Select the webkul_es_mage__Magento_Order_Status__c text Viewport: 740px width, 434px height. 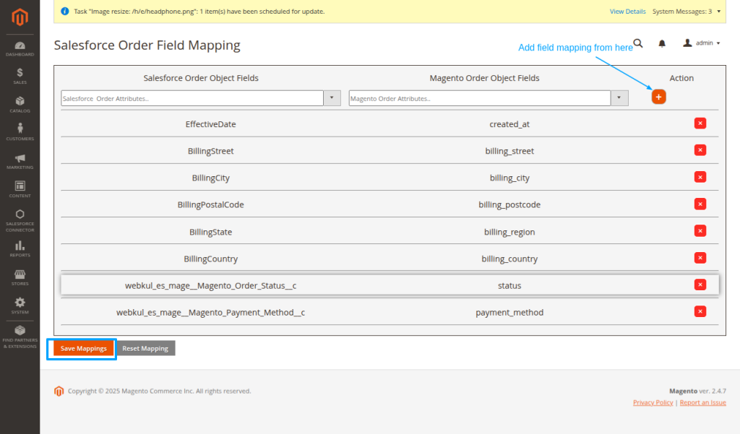click(210, 286)
